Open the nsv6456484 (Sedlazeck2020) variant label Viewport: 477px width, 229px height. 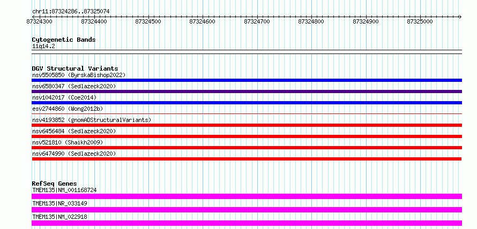[x=74, y=131]
